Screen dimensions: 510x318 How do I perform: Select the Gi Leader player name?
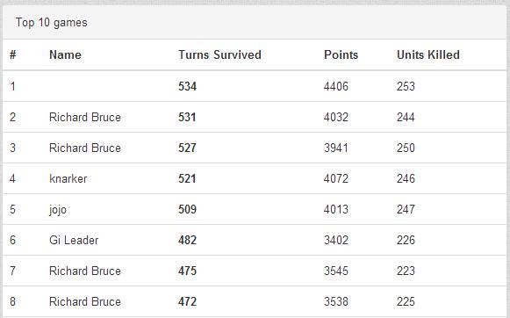coord(74,240)
